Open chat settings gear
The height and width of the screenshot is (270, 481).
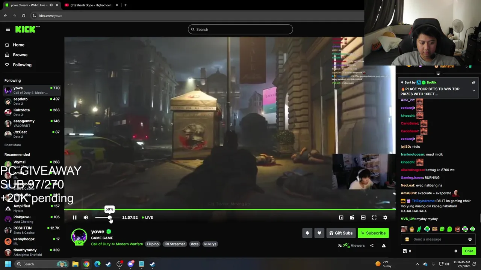[456, 251]
